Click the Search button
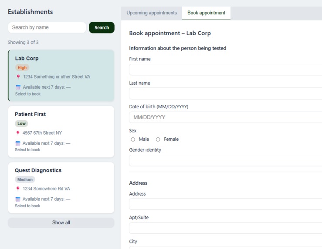The height and width of the screenshot is (249, 322). click(102, 27)
